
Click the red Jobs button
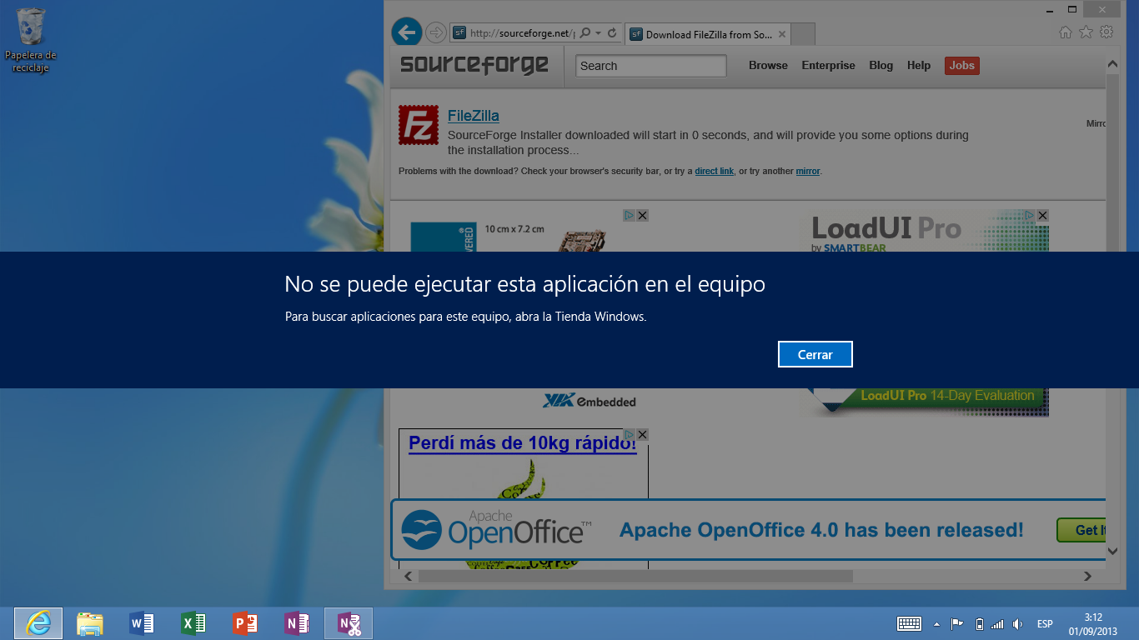pyautogui.click(x=962, y=65)
